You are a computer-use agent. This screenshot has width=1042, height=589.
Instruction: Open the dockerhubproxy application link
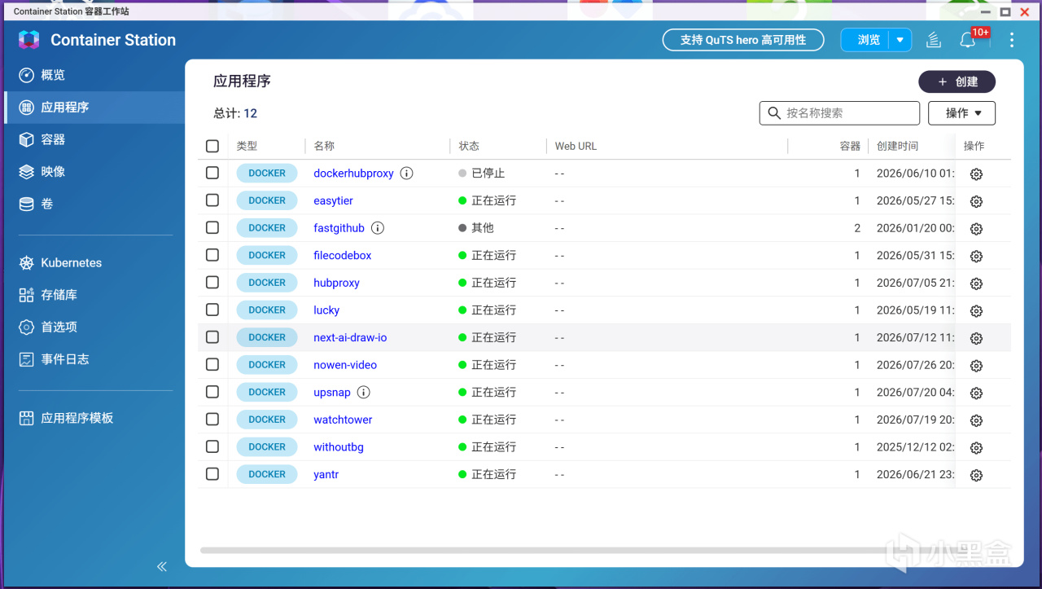pyautogui.click(x=353, y=174)
